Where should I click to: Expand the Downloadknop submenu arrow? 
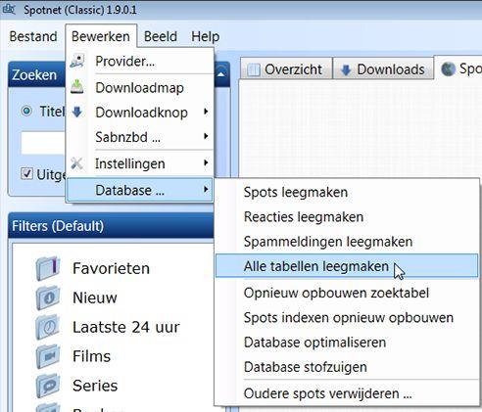click(x=206, y=112)
